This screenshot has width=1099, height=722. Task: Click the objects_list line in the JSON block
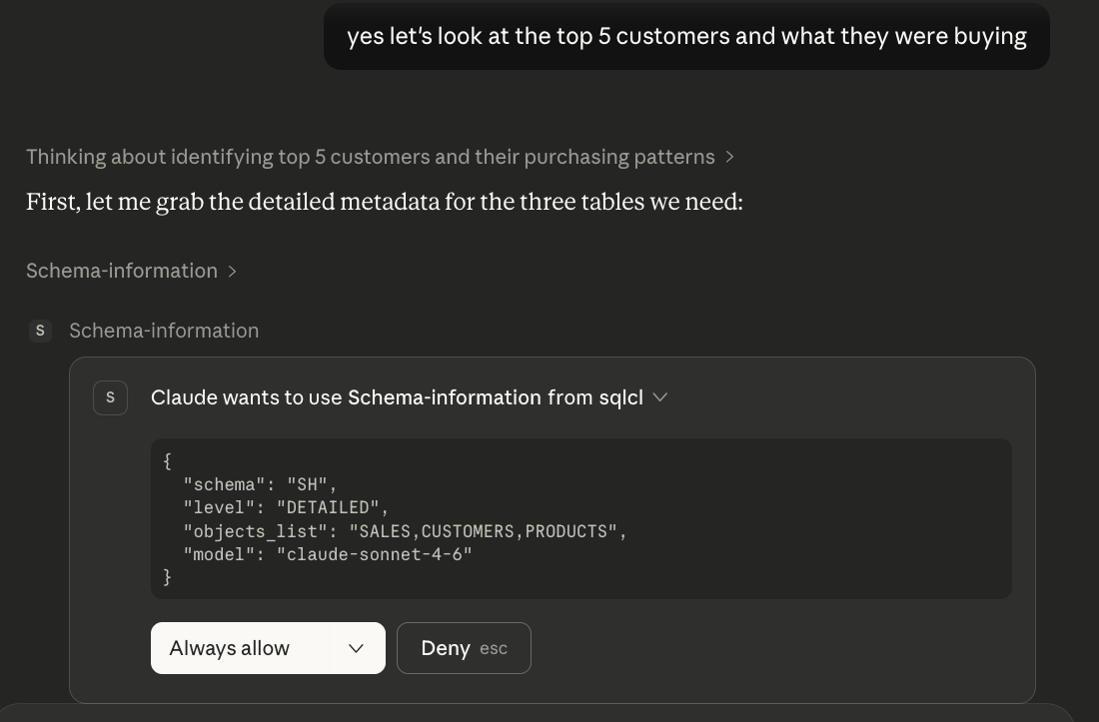pyautogui.click(x=405, y=531)
